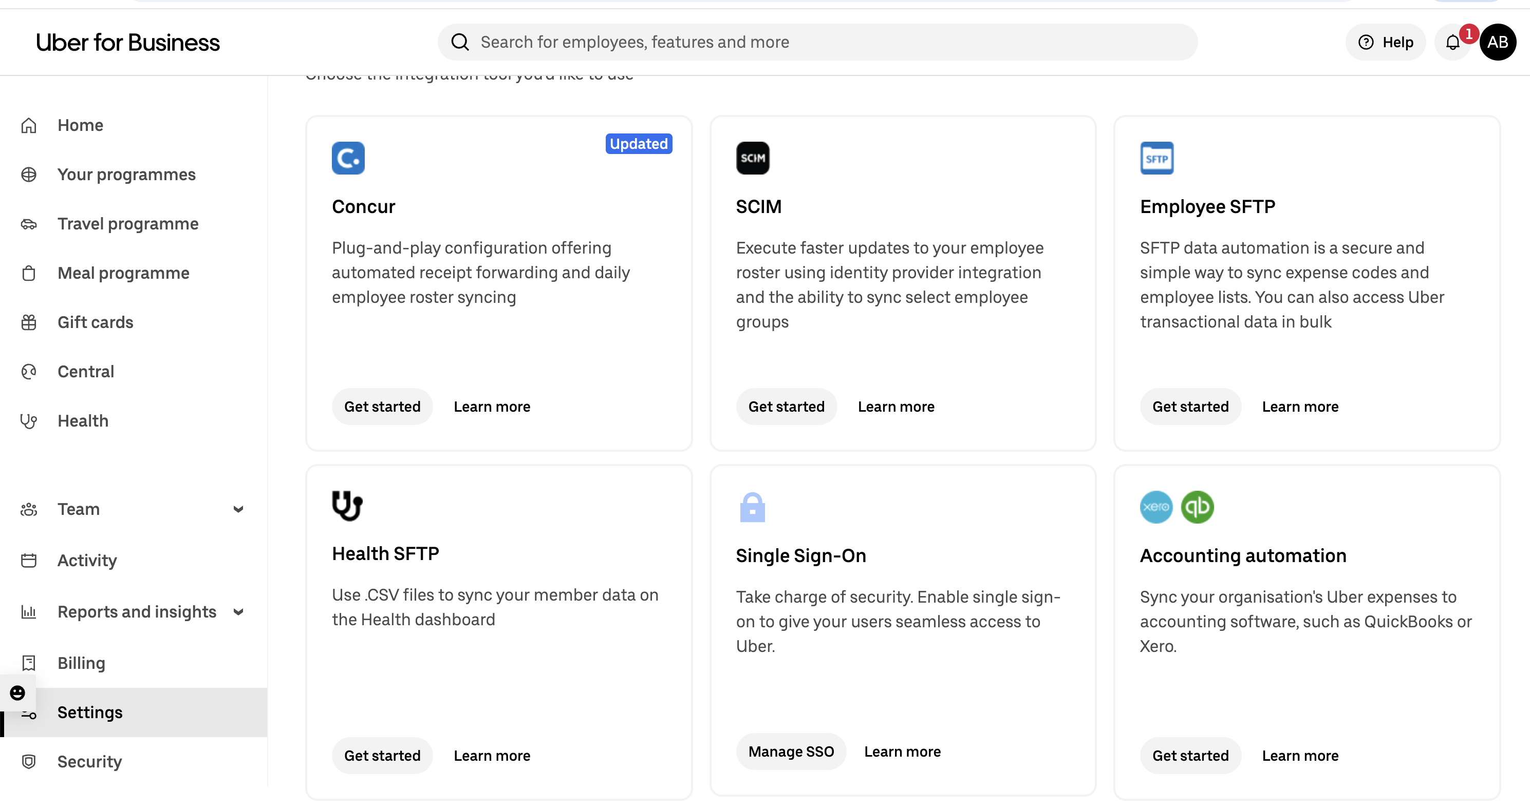This screenshot has height=809, width=1530.
Task: Click the QuickBooks logo icon
Action: pyautogui.click(x=1197, y=507)
